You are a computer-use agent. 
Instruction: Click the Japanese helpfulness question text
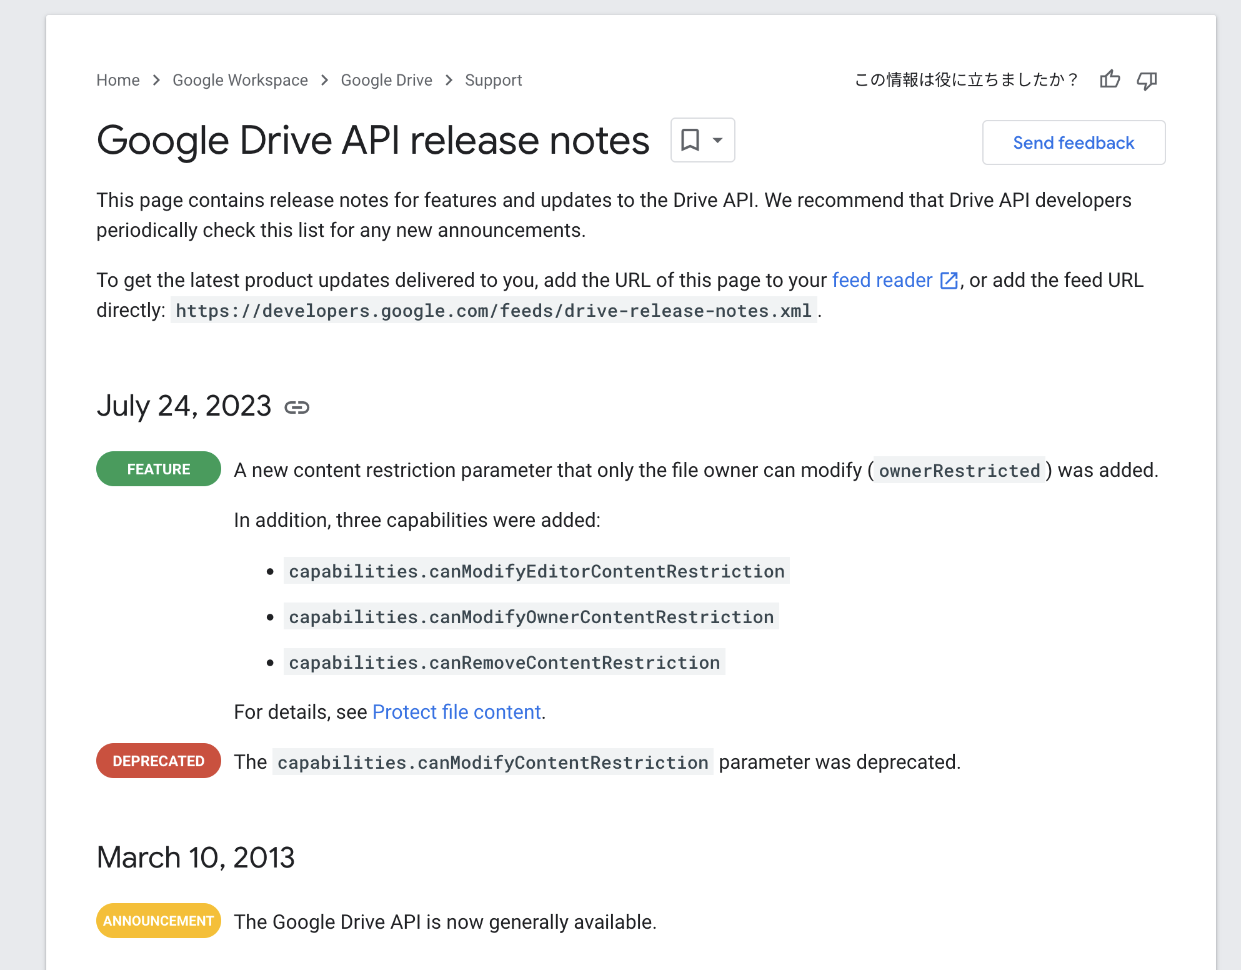(966, 80)
